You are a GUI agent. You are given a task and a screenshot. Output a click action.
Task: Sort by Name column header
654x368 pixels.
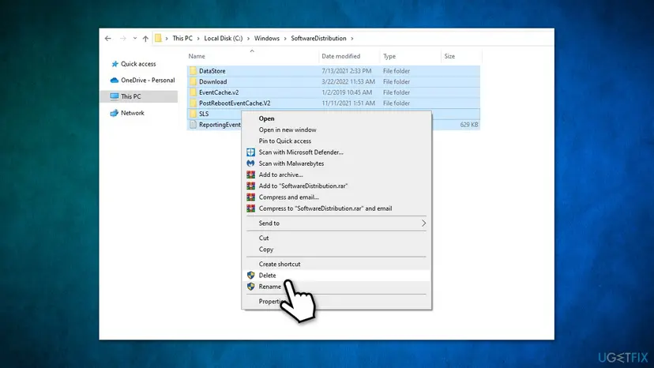click(197, 56)
